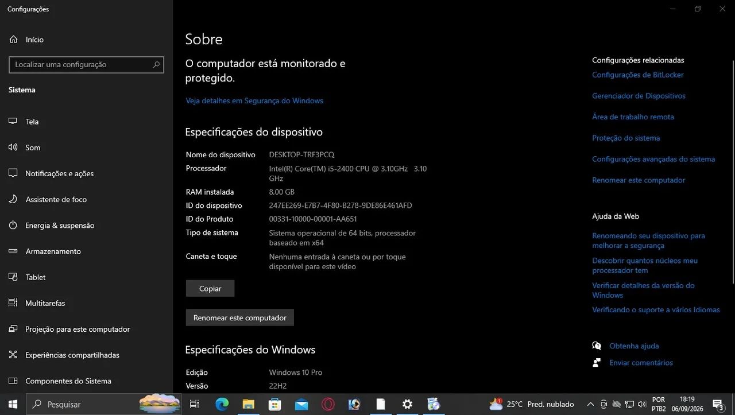Open Microsoft Store from taskbar
735x415 pixels.
pos(275,404)
